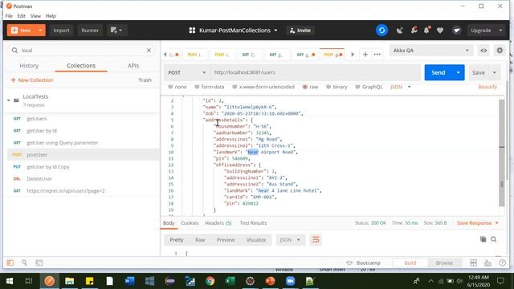
Task: Open the response Cookies tab
Action: tap(190, 223)
